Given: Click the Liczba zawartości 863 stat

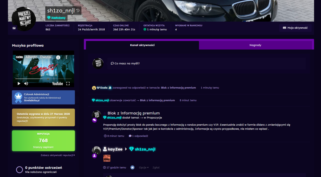Looking at the screenshot, I should click(57, 28).
